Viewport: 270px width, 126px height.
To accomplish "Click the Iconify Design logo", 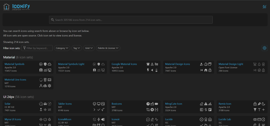I will pyautogui.click(x=17, y=7).
